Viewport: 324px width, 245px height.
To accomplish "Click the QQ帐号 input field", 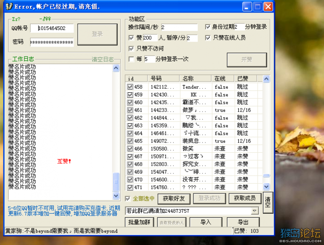I will point(52,28).
